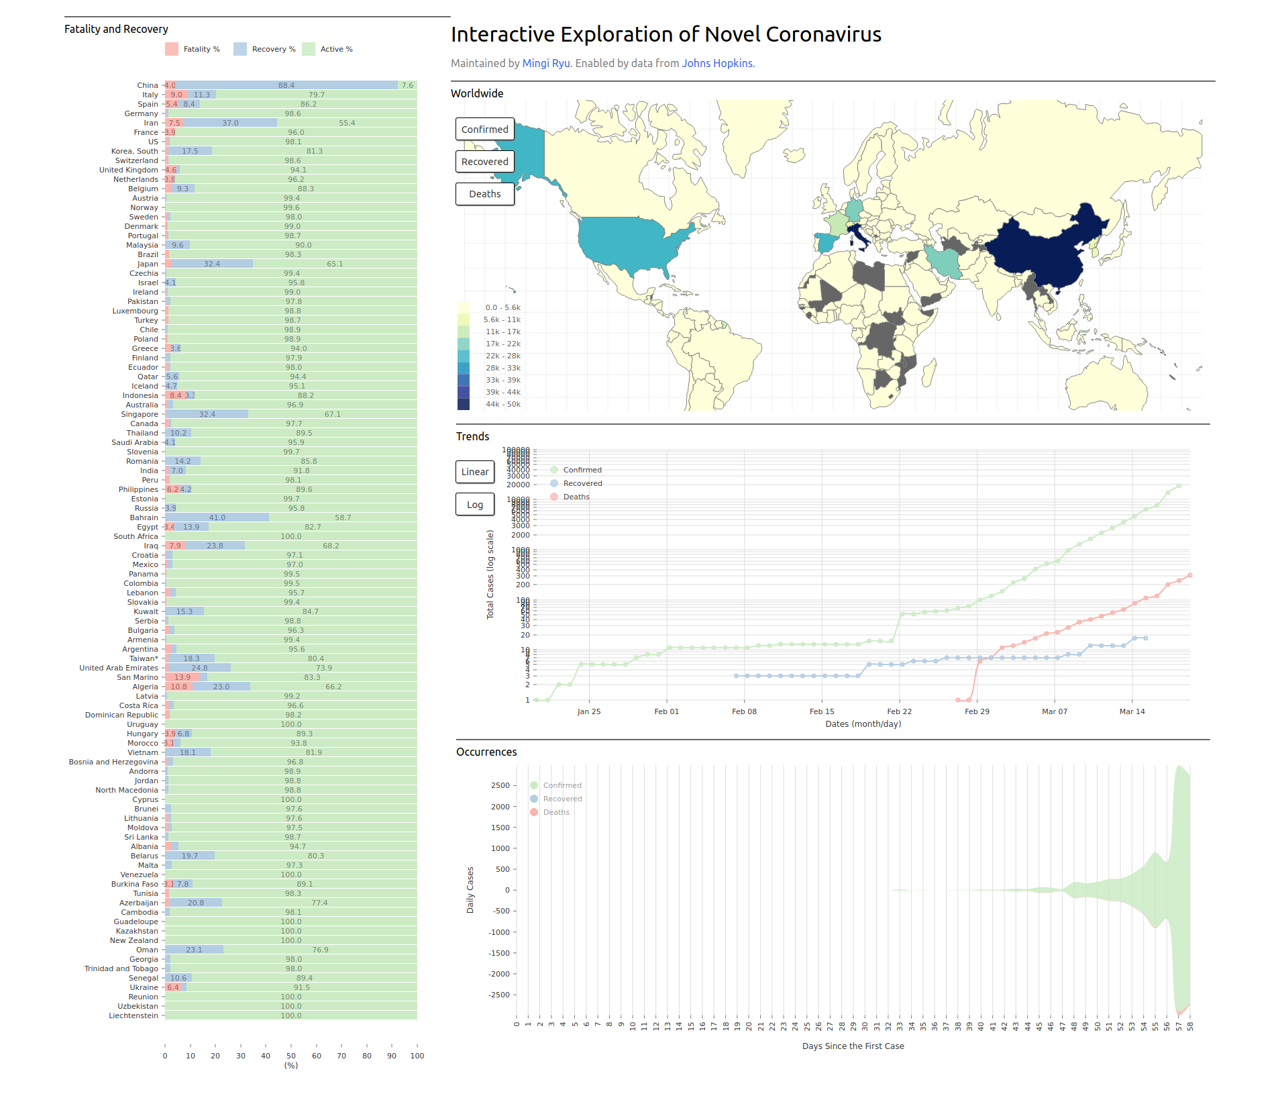The image size is (1280, 1094).
Task: Click the 44k - 50k legend swatch
Action: point(464,404)
